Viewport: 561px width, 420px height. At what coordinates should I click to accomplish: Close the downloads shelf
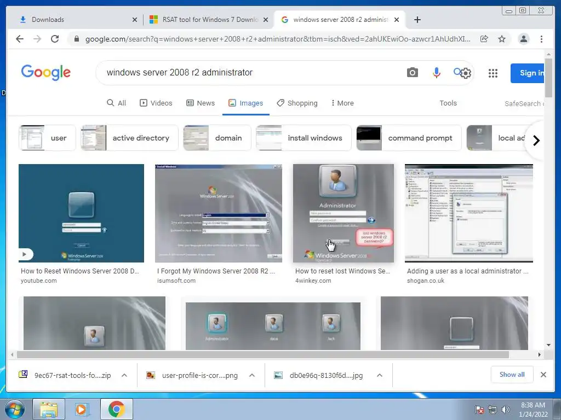543,375
